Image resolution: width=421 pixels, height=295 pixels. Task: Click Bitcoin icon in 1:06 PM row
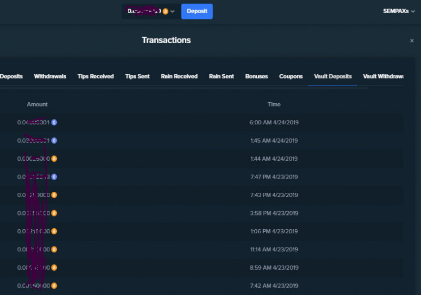click(54, 231)
